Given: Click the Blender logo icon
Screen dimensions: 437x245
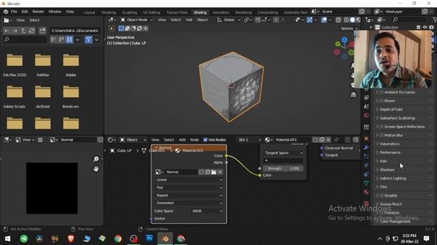Looking at the screenshot, I should point(5,12).
